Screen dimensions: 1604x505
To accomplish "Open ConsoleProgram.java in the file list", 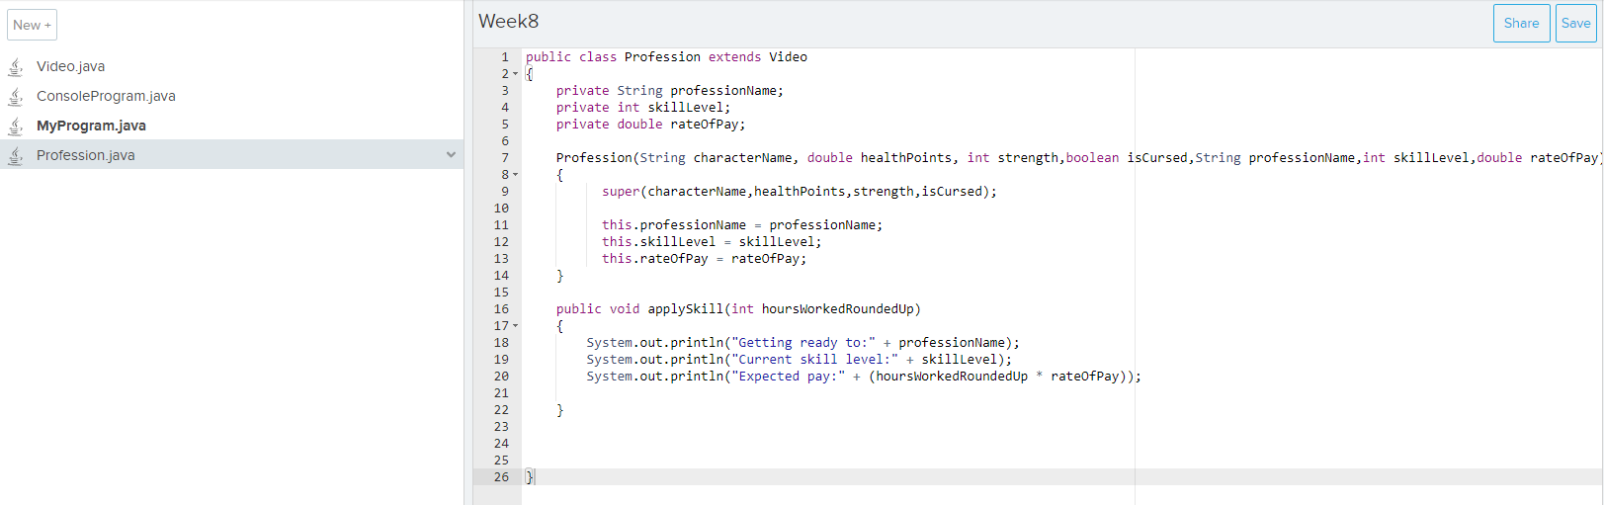I will pyautogui.click(x=106, y=96).
